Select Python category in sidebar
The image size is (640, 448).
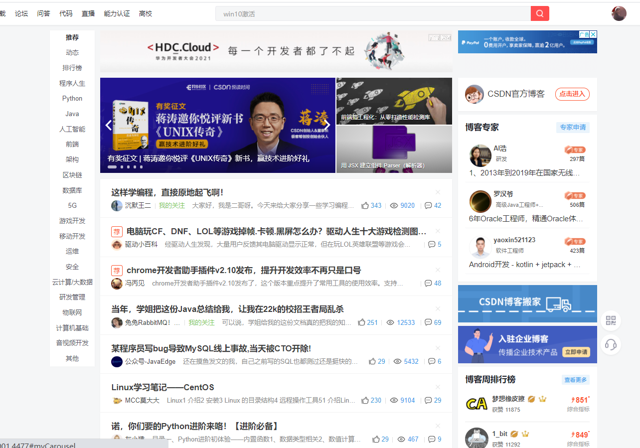[72, 98]
